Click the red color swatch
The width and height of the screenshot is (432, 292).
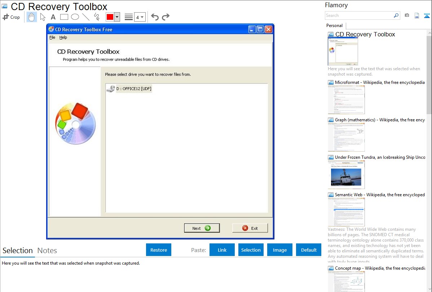coord(110,17)
